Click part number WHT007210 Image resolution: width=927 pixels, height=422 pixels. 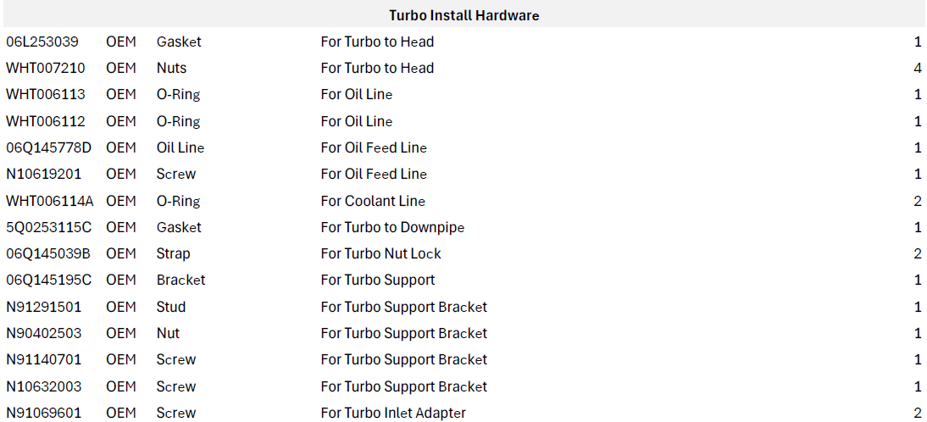[46, 68]
